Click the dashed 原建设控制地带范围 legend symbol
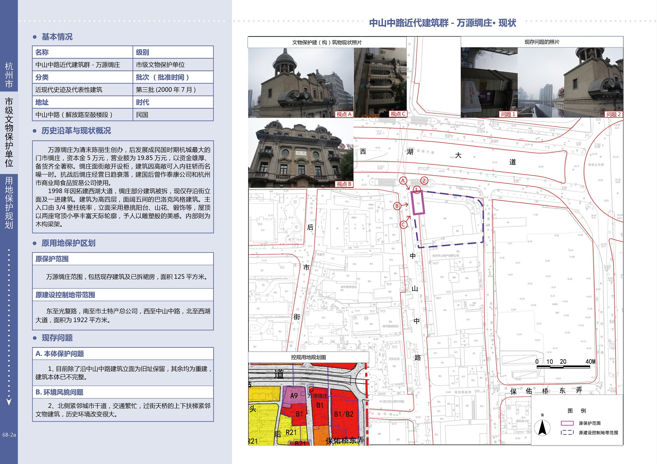Screen dimensions: 657x464 click(567, 433)
